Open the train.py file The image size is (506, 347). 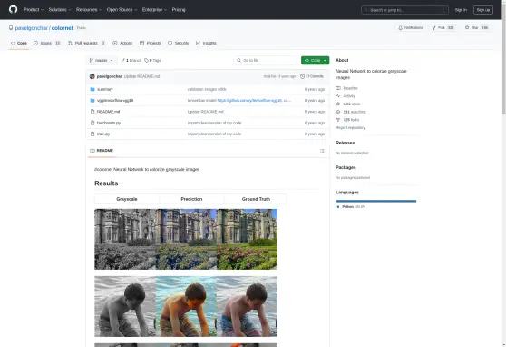point(103,134)
